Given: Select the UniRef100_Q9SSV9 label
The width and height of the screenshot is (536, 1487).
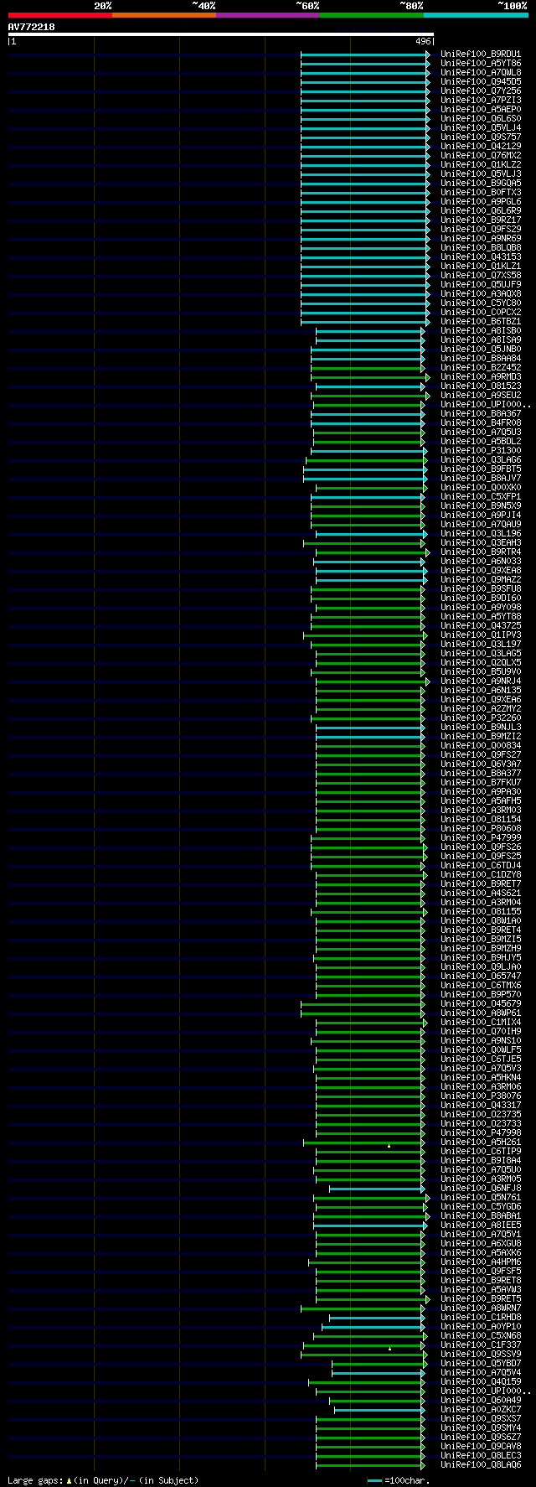Looking at the screenshot, I should click(x=481, y=1355).
